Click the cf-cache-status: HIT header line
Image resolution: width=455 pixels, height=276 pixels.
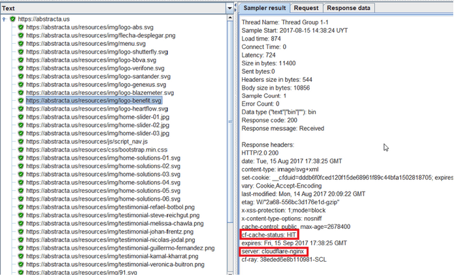(x=270, y=234)
